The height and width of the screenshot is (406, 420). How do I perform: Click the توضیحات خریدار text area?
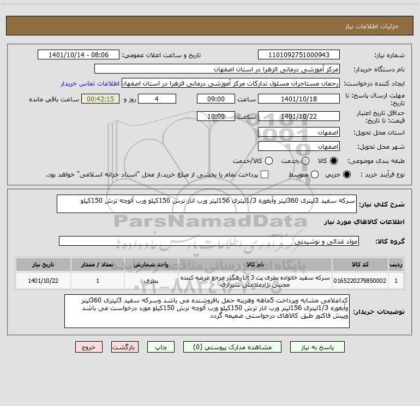click(x=207, y=311)
